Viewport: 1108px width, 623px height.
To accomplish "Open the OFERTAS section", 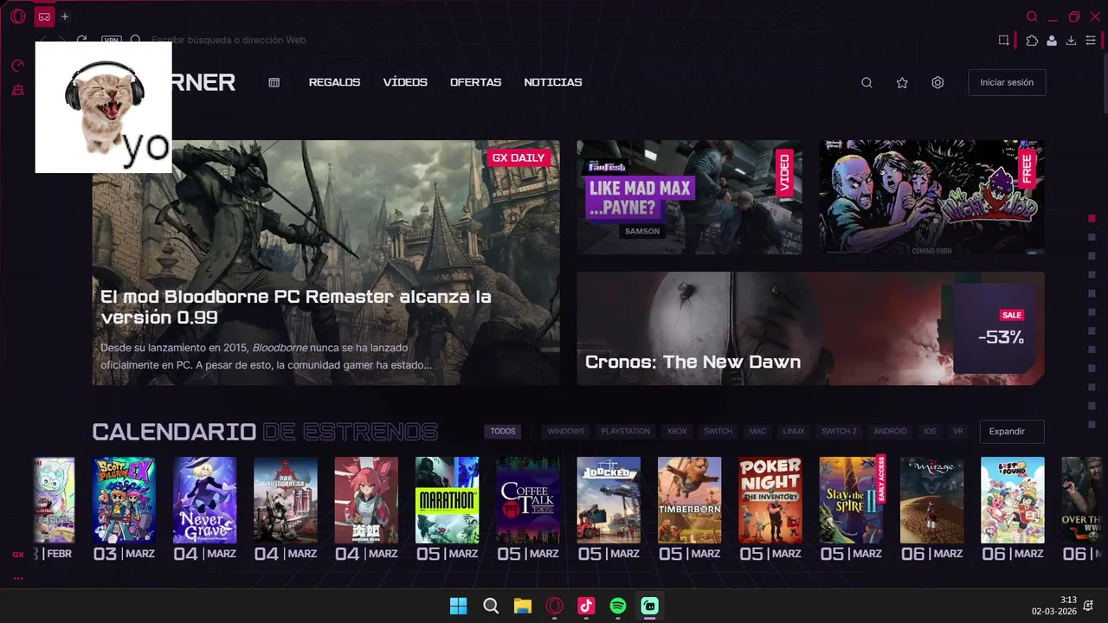I will 475,82.
